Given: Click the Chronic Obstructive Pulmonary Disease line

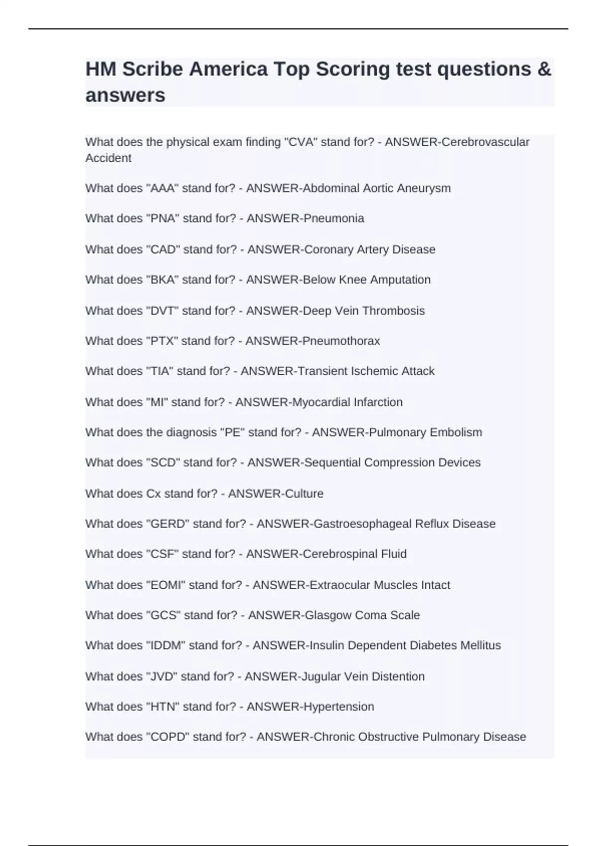Looking at the screenshot, I should pyautogui.click(x=305, y=737).
